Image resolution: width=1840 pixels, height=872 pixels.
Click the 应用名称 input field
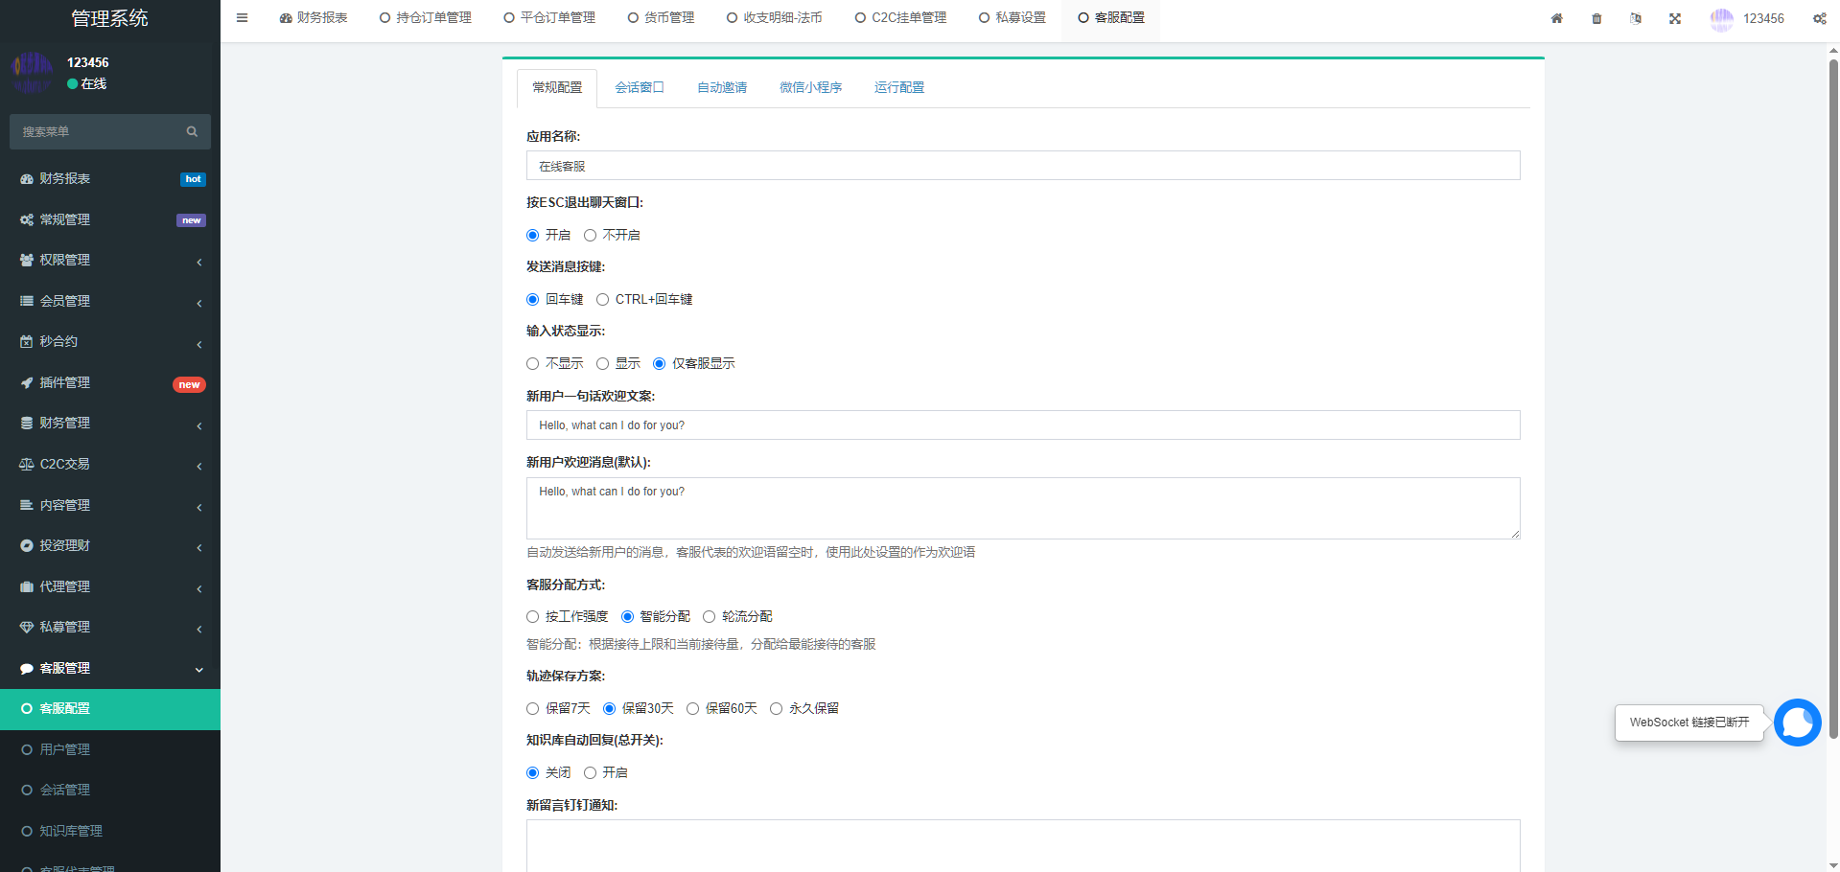(1022, 166)
